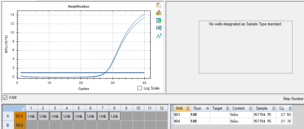Select plate row A header
Image resolution: width=304 pixels, height=129 pixels.
click(x=8, y=116)
